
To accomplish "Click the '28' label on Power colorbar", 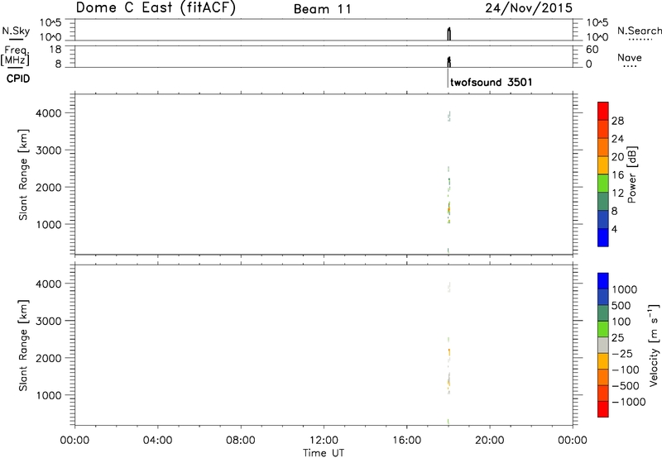I will tap(617, 121).
